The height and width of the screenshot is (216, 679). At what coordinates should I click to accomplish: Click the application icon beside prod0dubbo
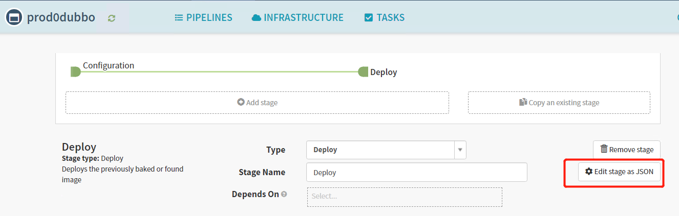coord(14,17)
